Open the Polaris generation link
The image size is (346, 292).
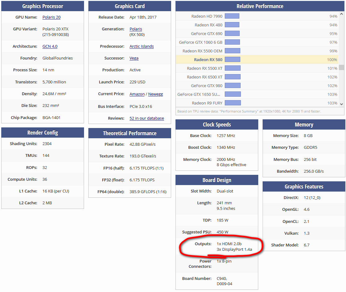pos(136,29)
